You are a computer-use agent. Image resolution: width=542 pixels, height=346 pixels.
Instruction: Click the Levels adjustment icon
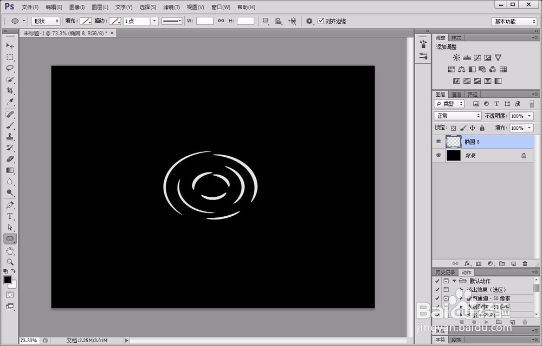(x=467, y=57)
